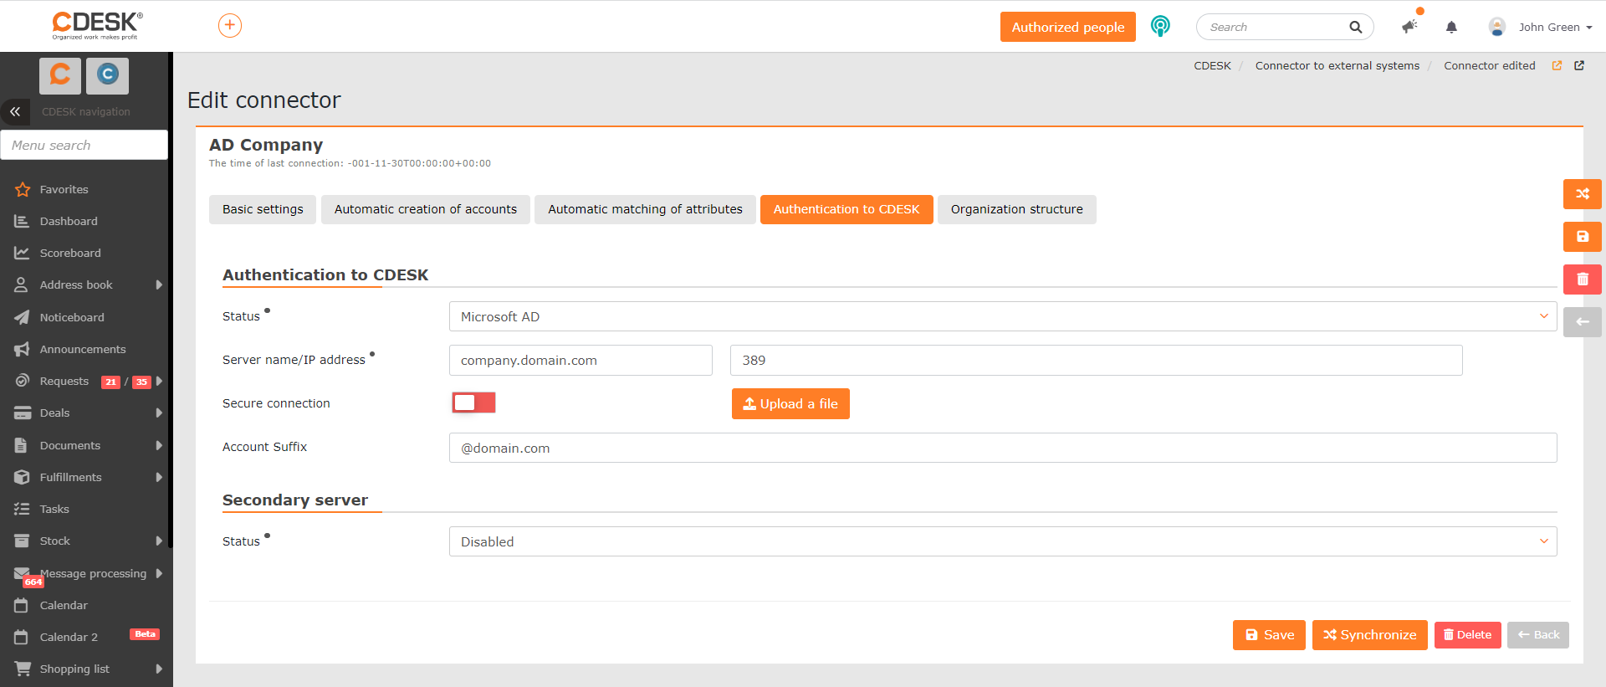Click the port field showing 389
Screen dimensions: 1606x687
coord(1097,360)
